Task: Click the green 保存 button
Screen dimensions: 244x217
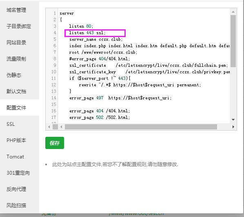Action: pos(55,143)
